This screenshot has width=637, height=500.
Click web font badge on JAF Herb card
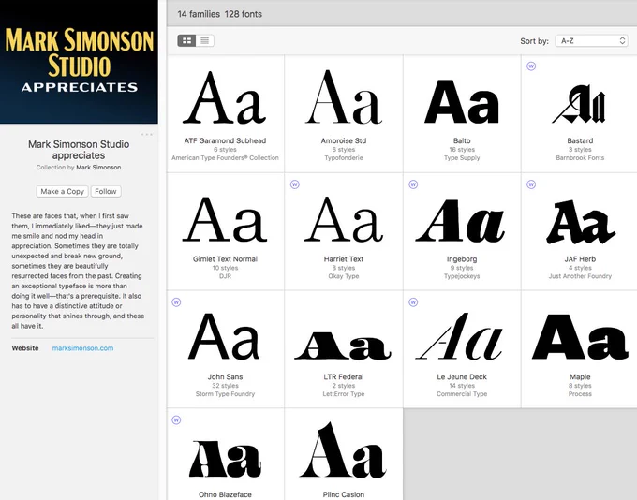tap(531, 184)
